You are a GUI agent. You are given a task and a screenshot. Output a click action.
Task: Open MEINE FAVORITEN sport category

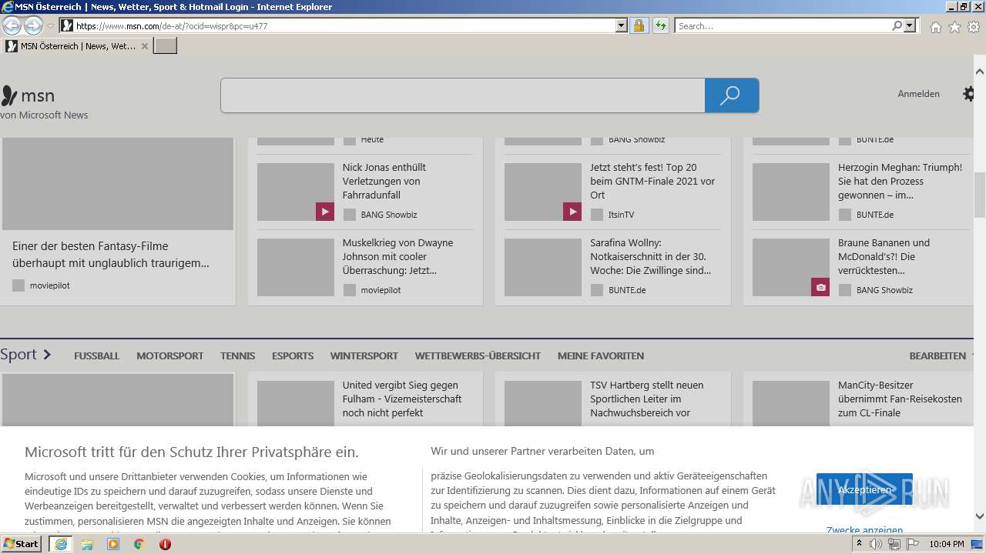click(601, 355)
